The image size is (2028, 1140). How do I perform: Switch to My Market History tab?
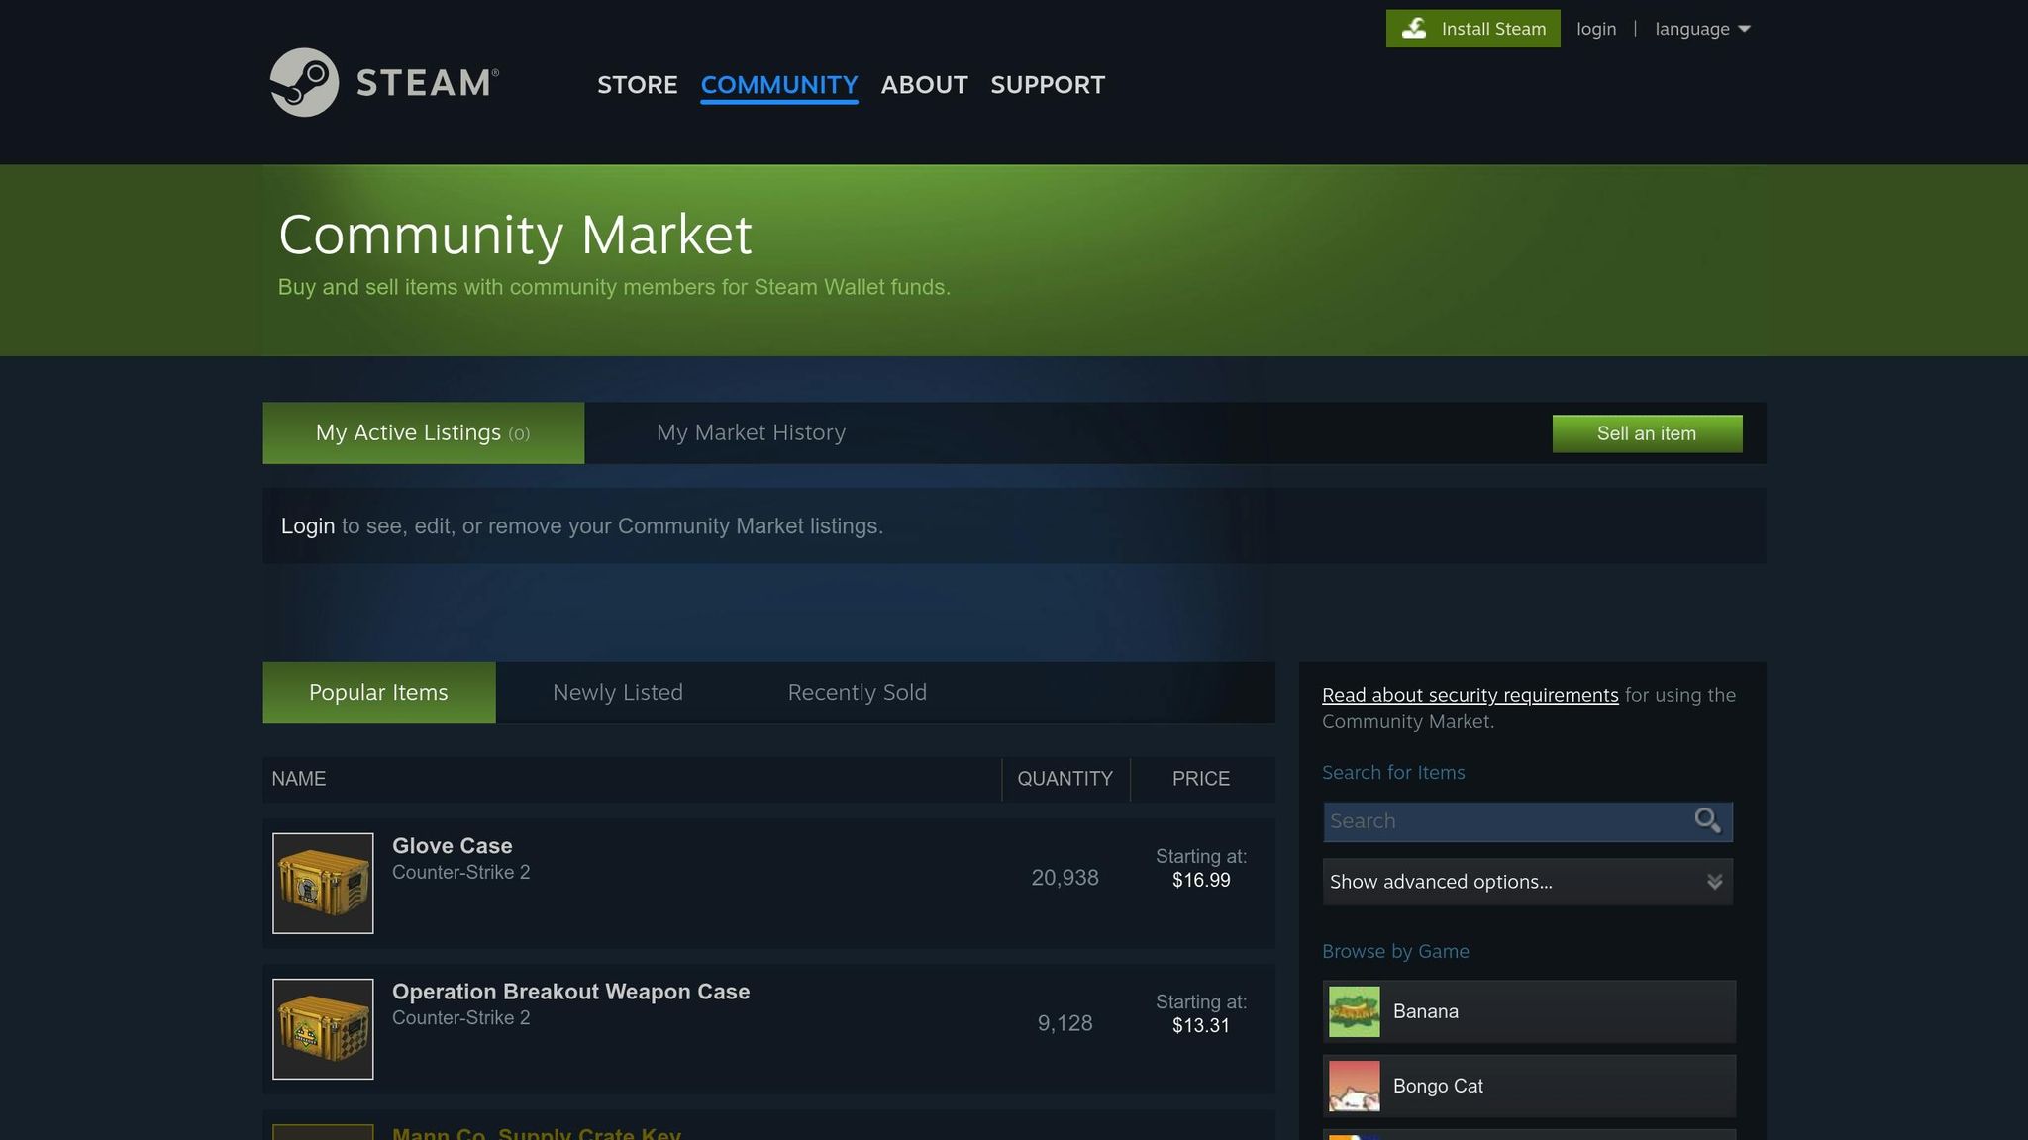(751, 432)
